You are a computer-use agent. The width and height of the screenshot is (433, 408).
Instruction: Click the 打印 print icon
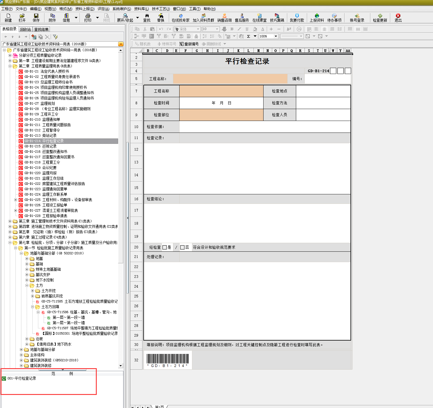tap(88, 18)
